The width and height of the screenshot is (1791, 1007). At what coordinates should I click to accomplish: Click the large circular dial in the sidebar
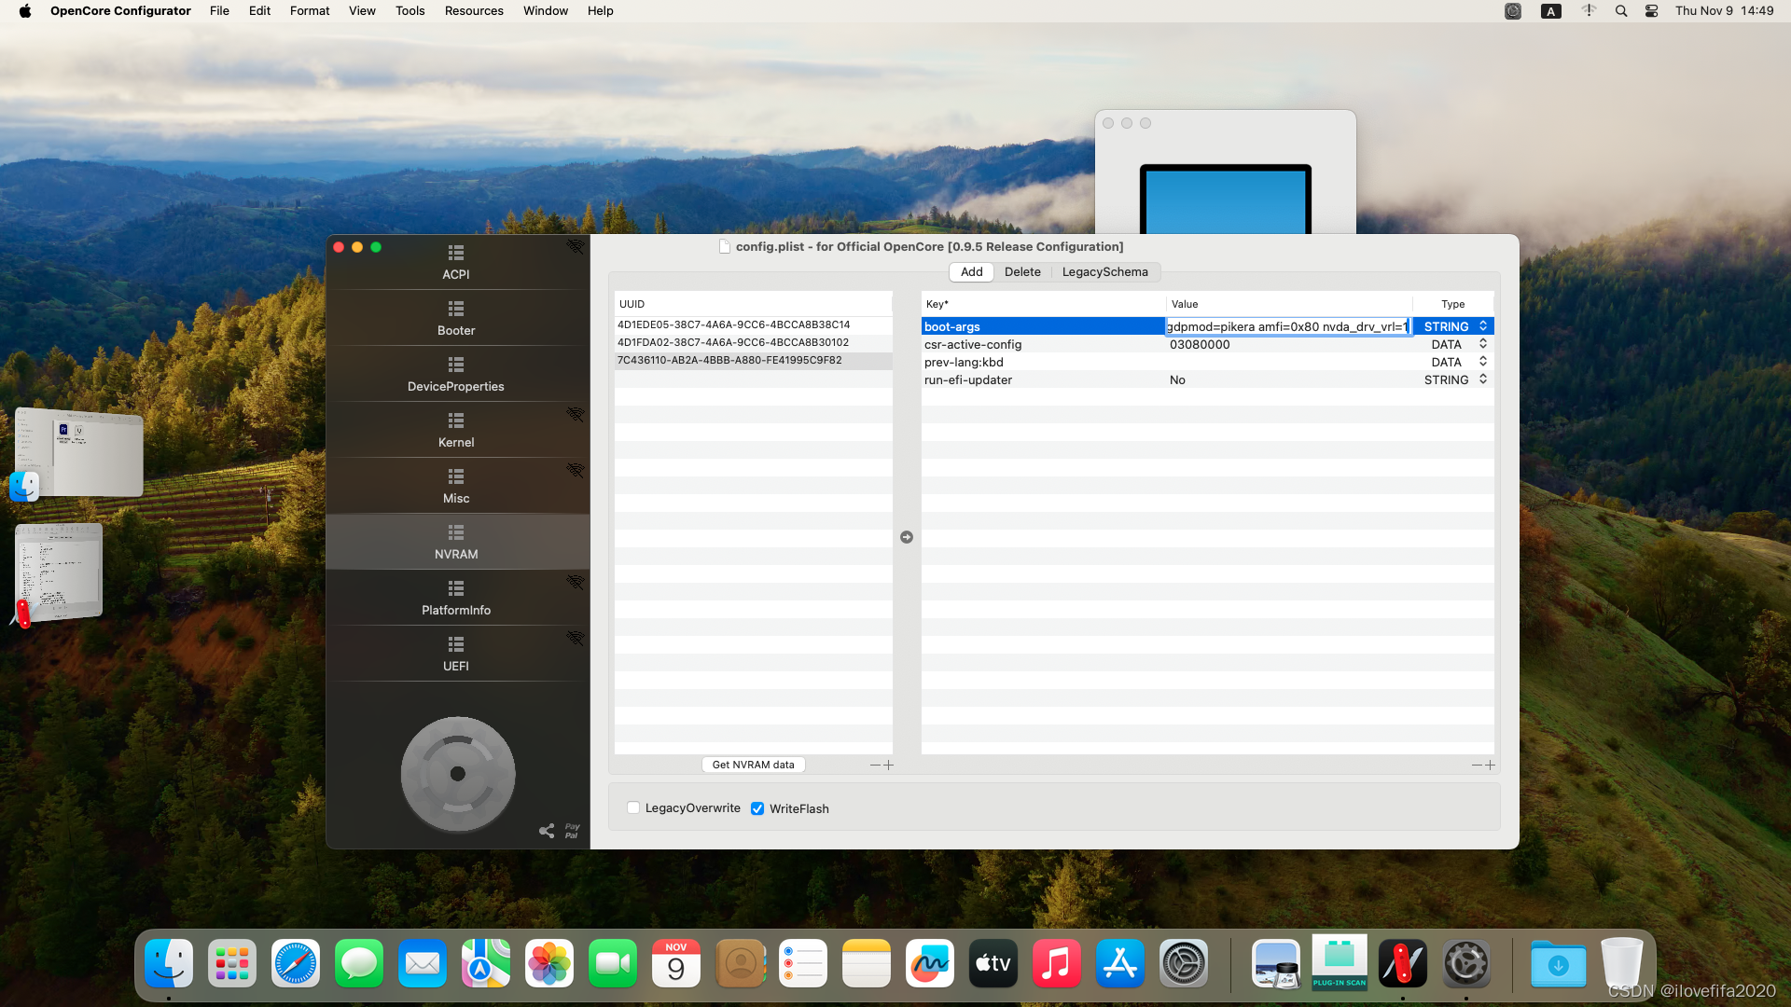[x=458, y=774]
